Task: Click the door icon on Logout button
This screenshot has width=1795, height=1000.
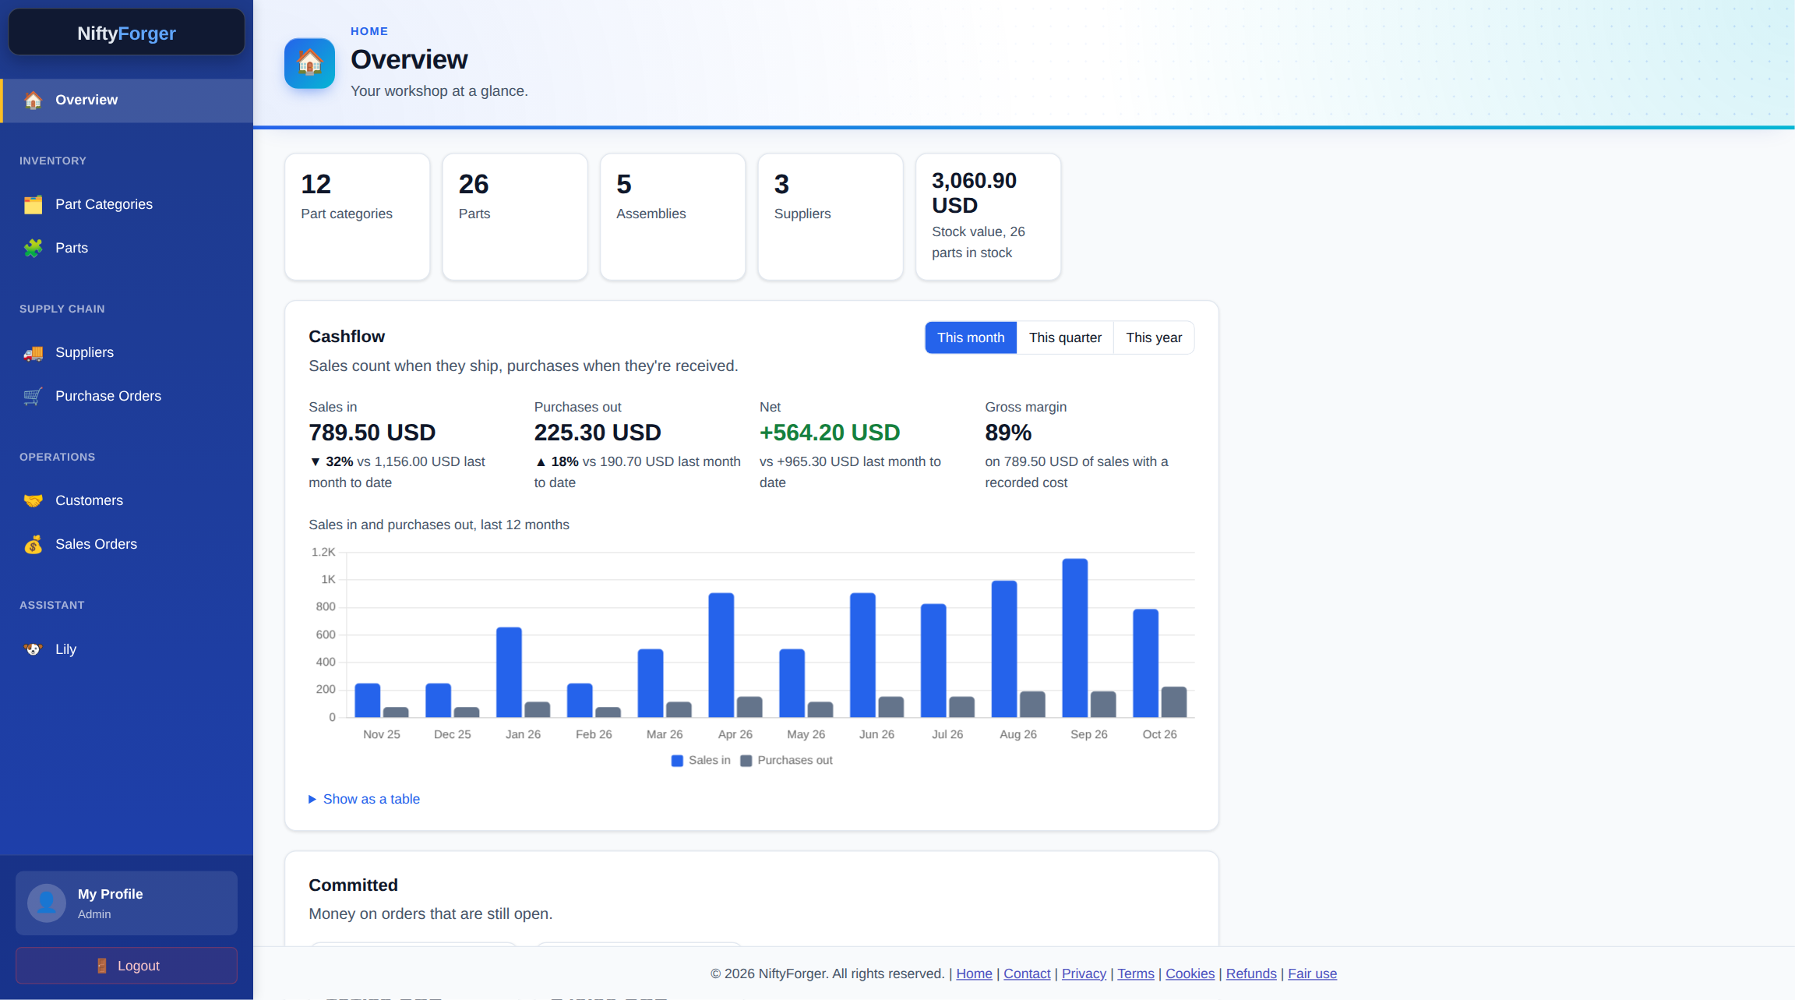Action: 102,966
